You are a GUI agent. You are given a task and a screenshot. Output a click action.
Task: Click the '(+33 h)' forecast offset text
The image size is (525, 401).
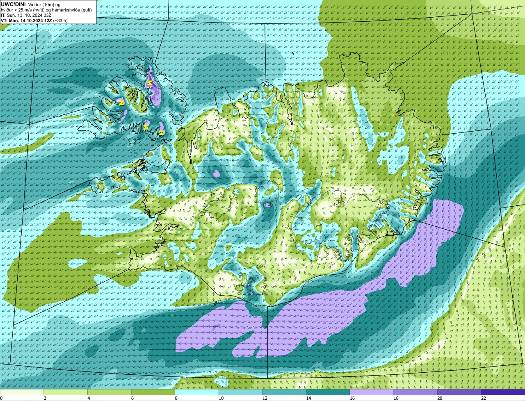click(60, 20)
